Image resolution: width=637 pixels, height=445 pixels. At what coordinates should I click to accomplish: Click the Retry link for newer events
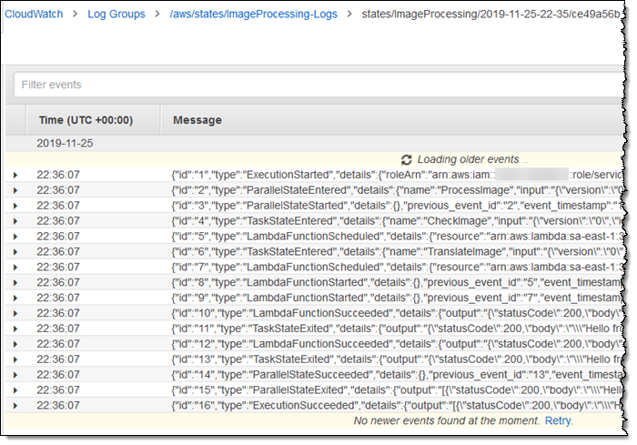click(x=559, y=421)
